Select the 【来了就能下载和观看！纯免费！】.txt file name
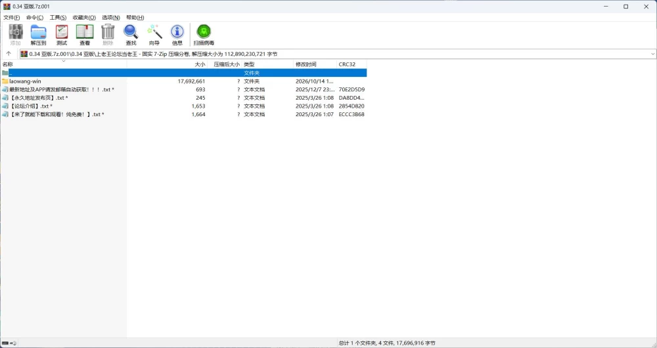This screenshot has width=657, height=348. (57, 114)
